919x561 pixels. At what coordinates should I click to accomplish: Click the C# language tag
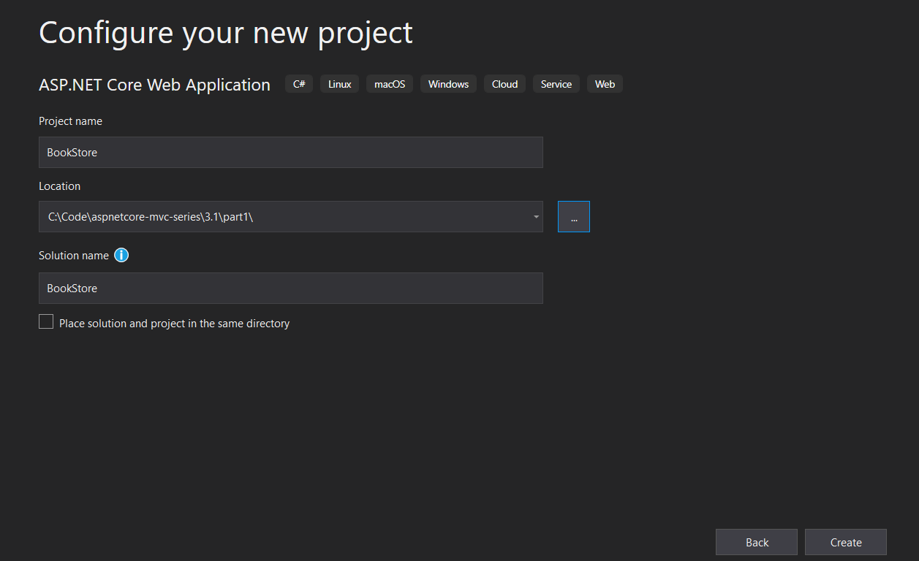point(299,84)
